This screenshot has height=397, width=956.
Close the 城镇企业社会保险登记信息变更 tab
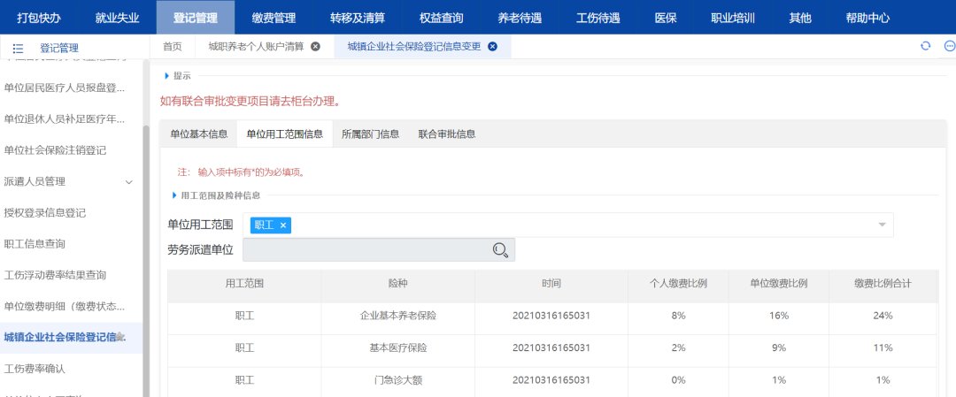point(493,47)
